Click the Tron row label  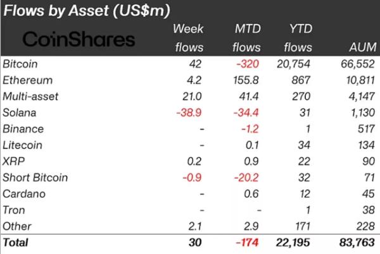14,210
